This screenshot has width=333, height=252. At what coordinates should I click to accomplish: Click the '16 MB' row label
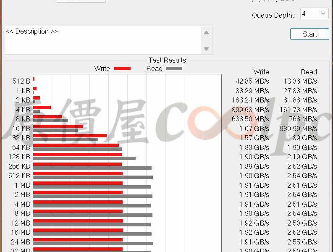(21, 232)
